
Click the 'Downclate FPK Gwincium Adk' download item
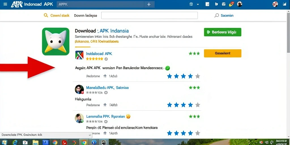[x=22, y=135]
